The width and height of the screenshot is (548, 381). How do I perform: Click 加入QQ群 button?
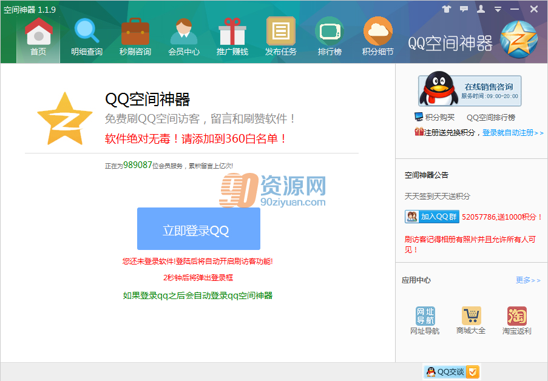432,217
